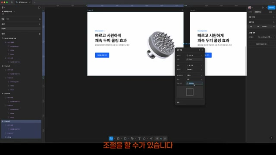
Task: Click the present play icon
Action: [x=263, y=8]
